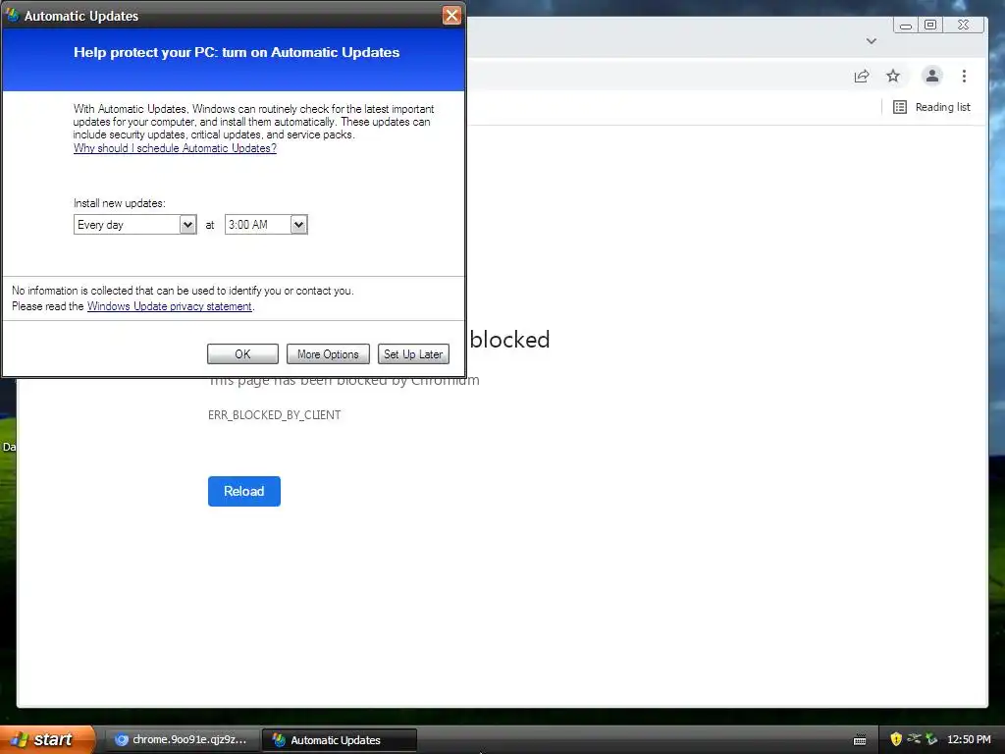Expand the '3:00 AM' time dropdown
This screenshot has height=754, width=1005.
298,225
